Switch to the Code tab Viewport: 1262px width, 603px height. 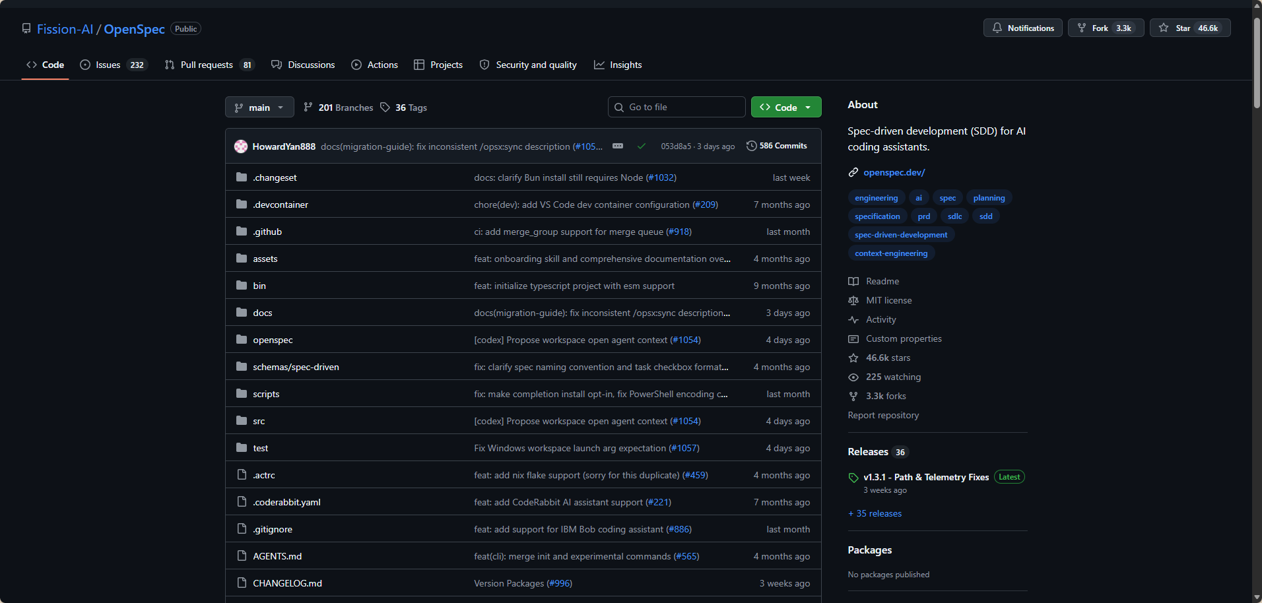pyautogui.click(x=45, y=65)
